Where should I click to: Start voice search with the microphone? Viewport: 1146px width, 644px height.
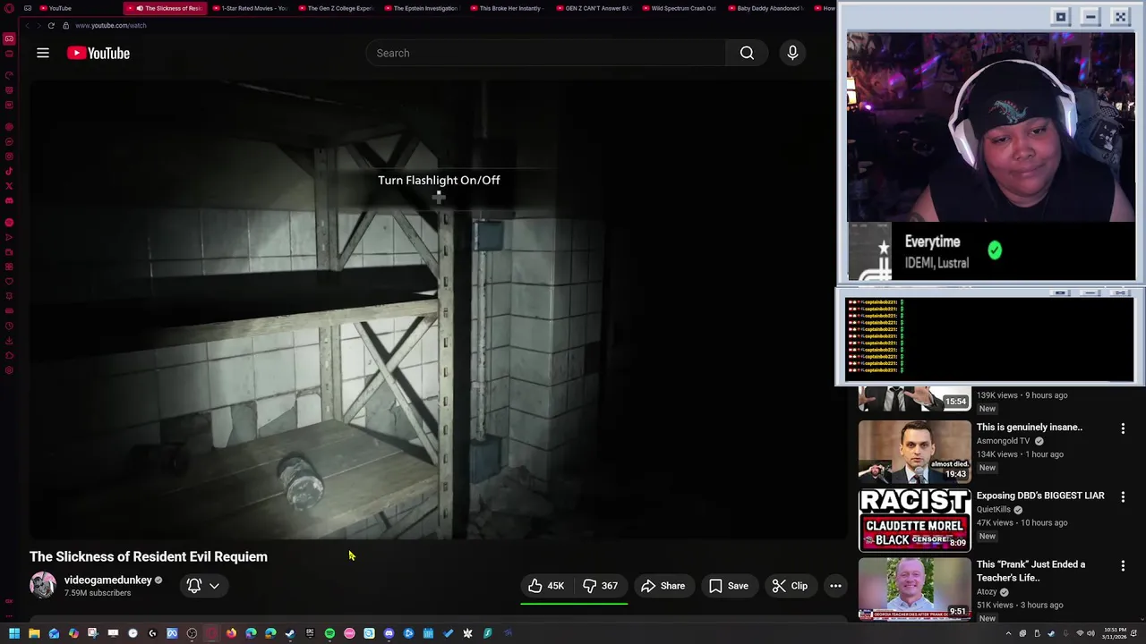point(792,53)
